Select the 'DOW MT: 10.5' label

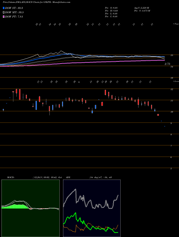[14, 13]
